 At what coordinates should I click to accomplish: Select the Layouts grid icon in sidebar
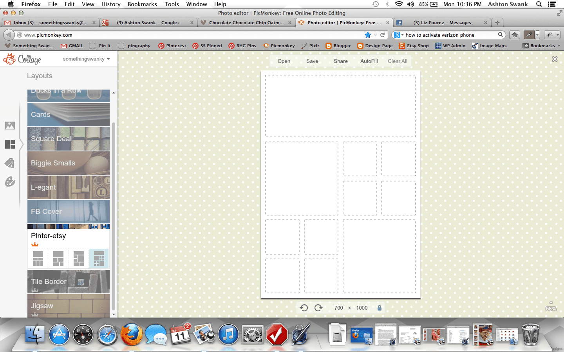click(x=10, y=144)
